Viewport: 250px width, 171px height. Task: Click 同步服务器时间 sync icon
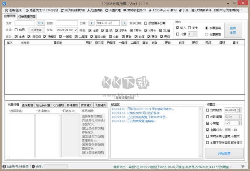[62, 10]
